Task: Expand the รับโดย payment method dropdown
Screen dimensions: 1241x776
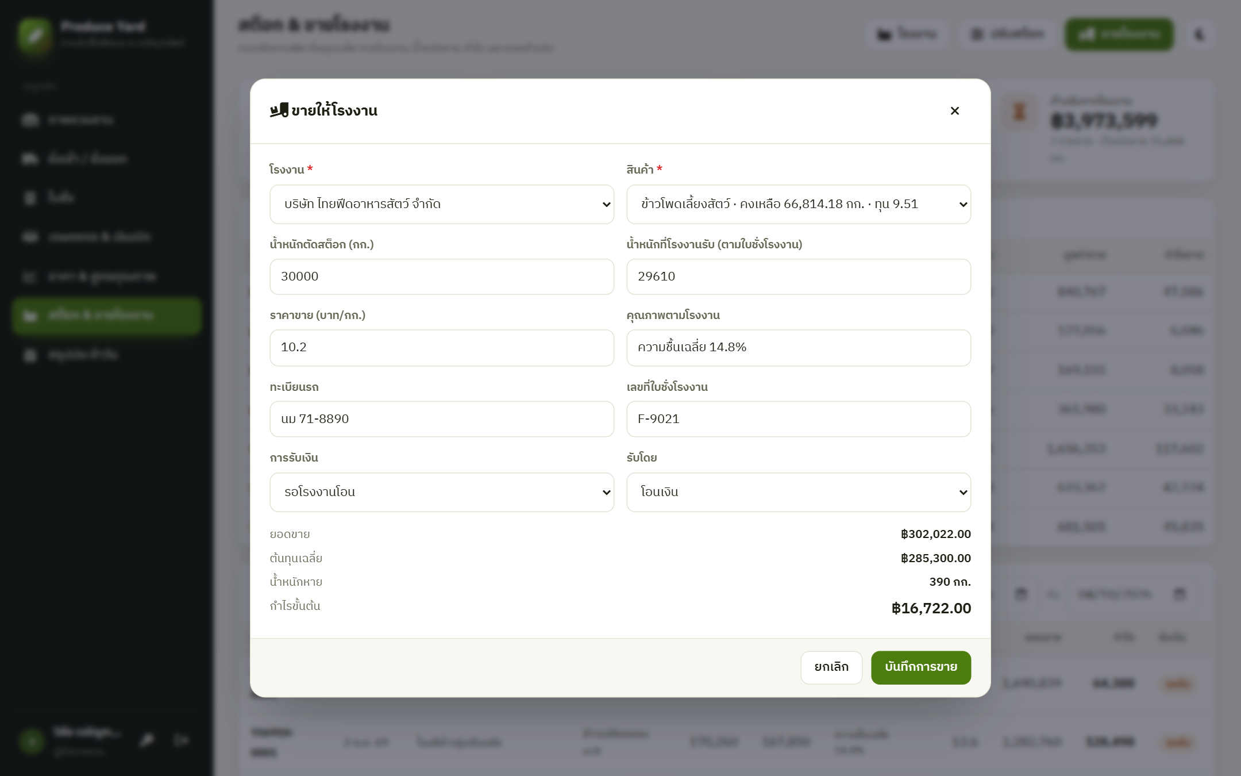Action: (799, 492)
